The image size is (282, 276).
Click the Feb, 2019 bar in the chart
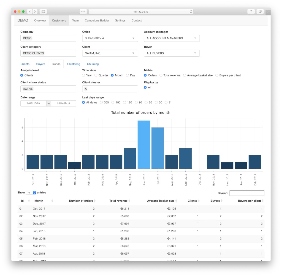click(255, 162)
